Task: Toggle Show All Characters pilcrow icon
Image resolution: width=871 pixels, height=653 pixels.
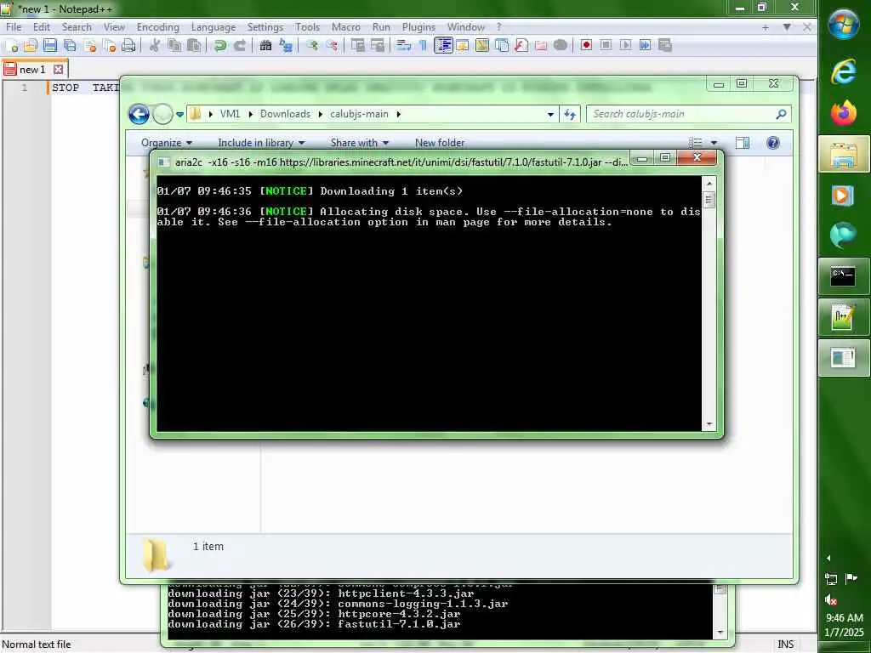Action: coord(424,46)
